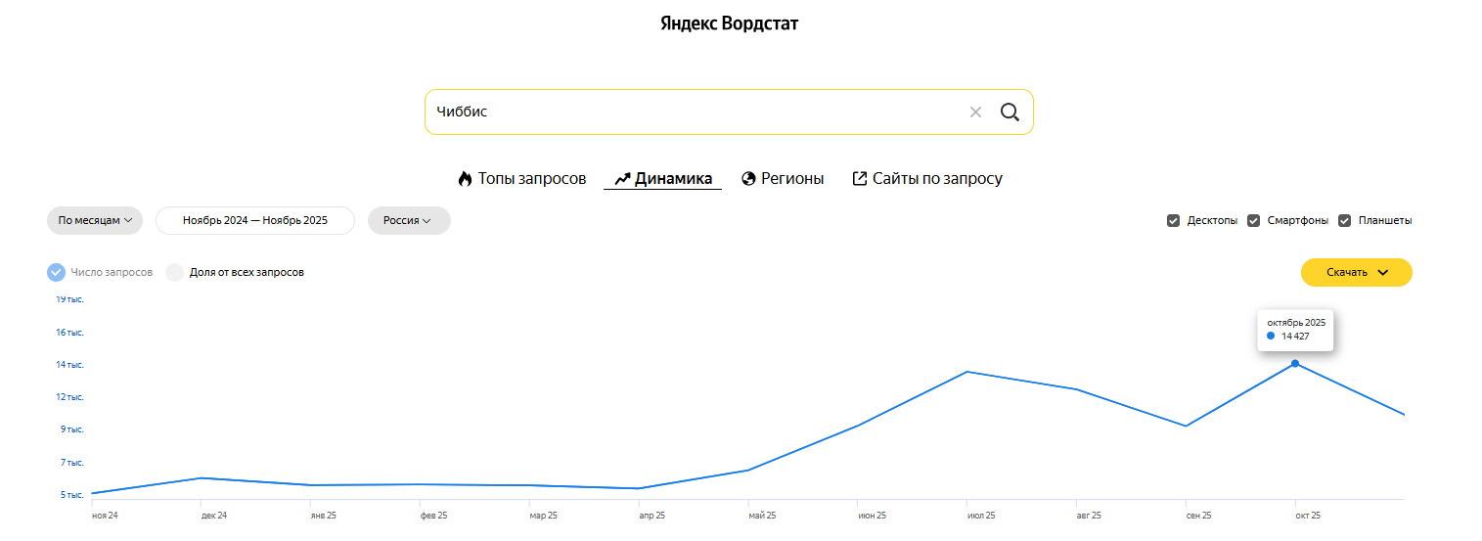Switch to Топы запросов tab
The width and height of the screenshot is (1482, 541).
[531, 179]
